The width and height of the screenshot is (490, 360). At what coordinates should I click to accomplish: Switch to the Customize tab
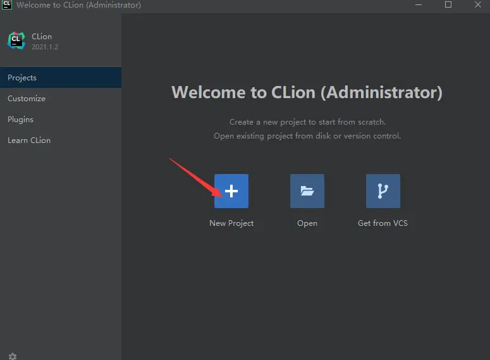tap(61, 99)
